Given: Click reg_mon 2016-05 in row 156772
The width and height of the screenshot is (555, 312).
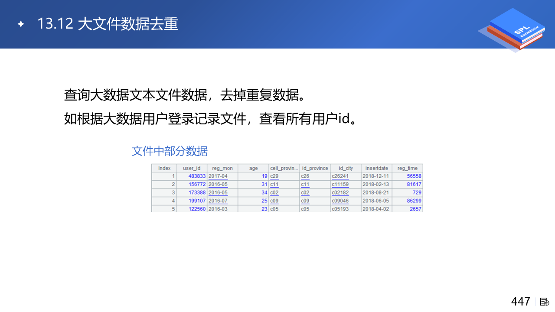Looking at the screenshot, I should (218, 185).
